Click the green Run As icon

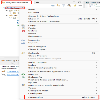point(23,74)
